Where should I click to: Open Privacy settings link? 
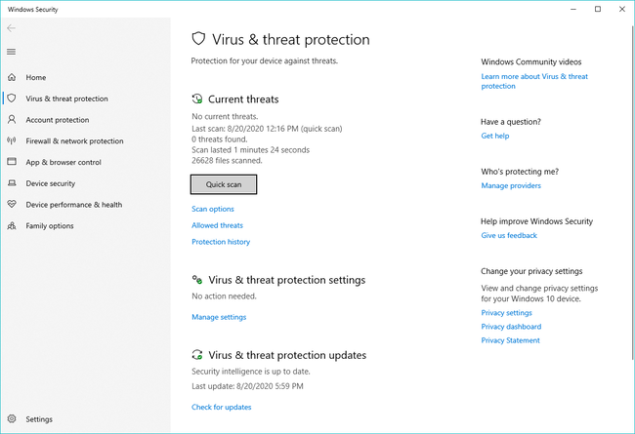[x=507, y=313]
